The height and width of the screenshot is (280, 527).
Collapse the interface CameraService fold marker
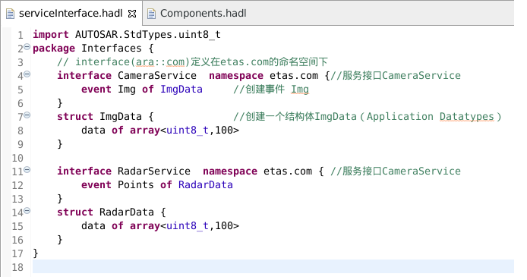tap(27, 74)
